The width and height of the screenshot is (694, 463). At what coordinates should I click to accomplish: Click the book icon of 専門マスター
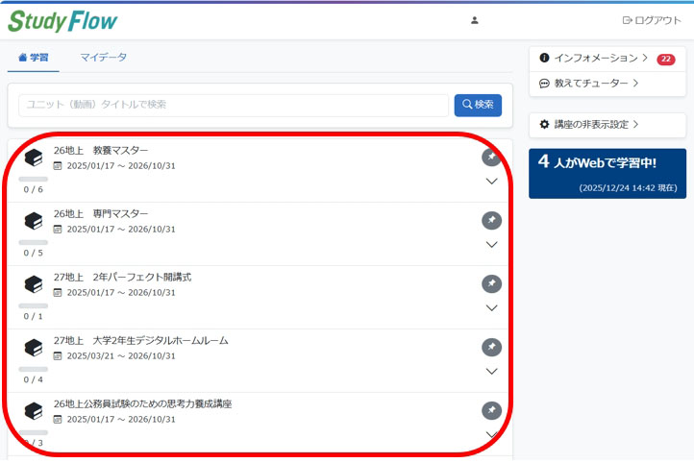(x=34, y=221)
